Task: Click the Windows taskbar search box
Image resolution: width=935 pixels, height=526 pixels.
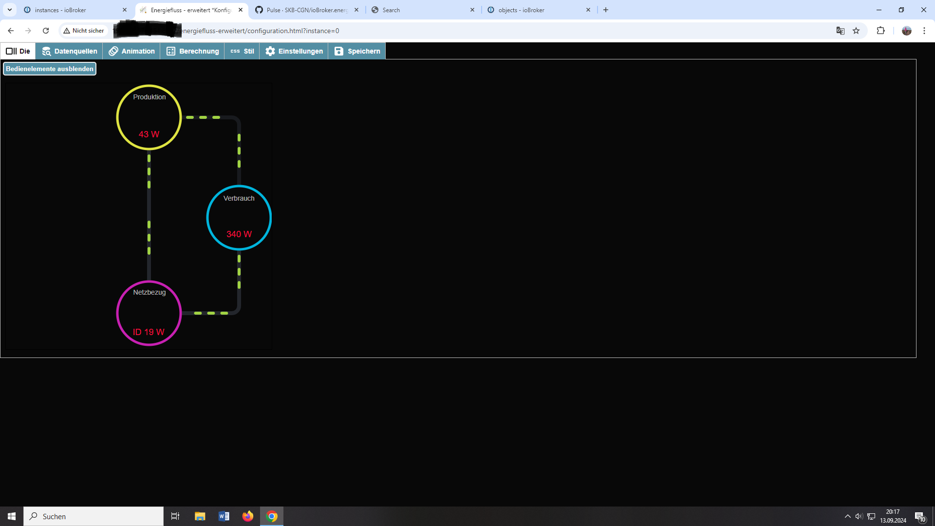Action: [x=93, y=516]
